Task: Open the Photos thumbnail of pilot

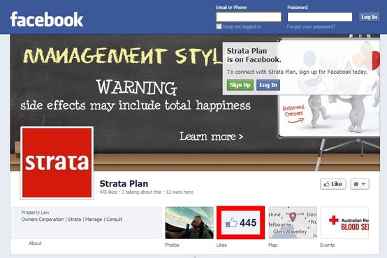Action: pyautogui.click(x=189, y=222)
